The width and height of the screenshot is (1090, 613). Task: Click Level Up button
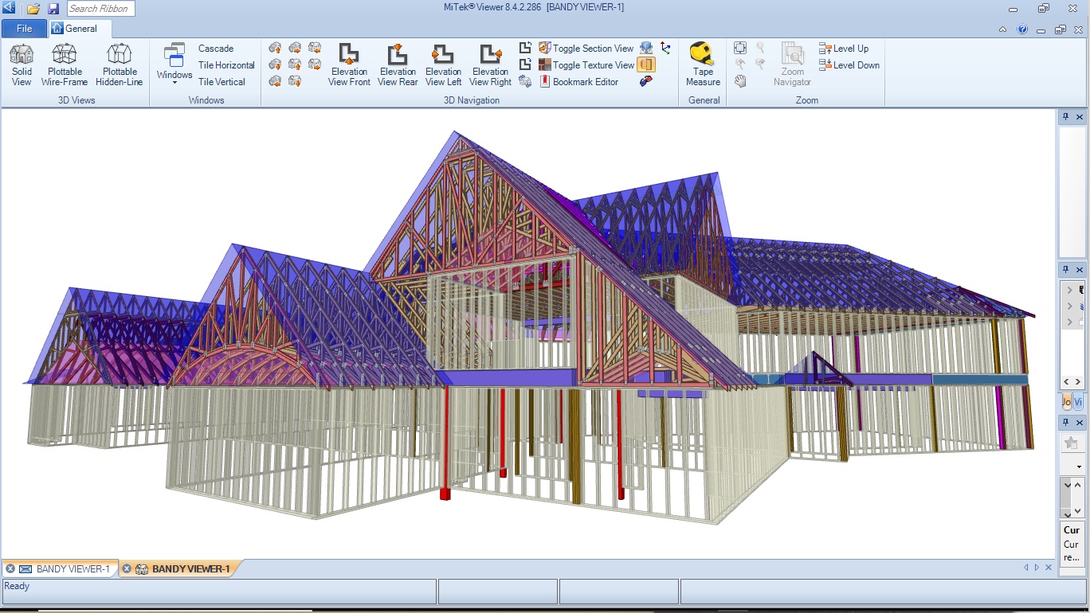[x=844, y=49]
